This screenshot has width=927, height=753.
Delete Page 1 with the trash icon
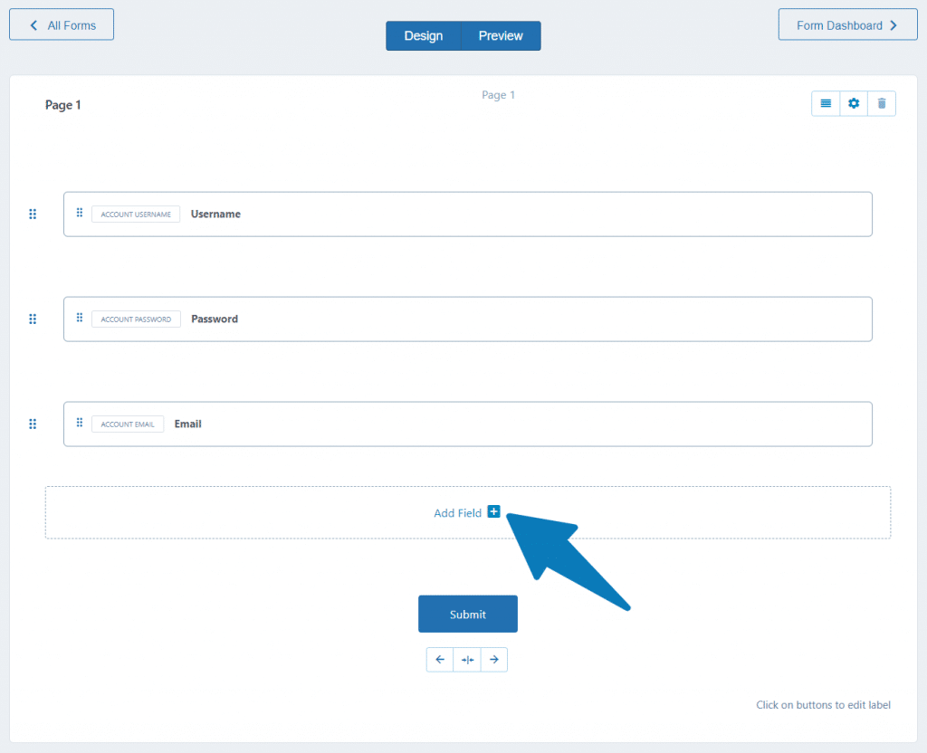882,103
